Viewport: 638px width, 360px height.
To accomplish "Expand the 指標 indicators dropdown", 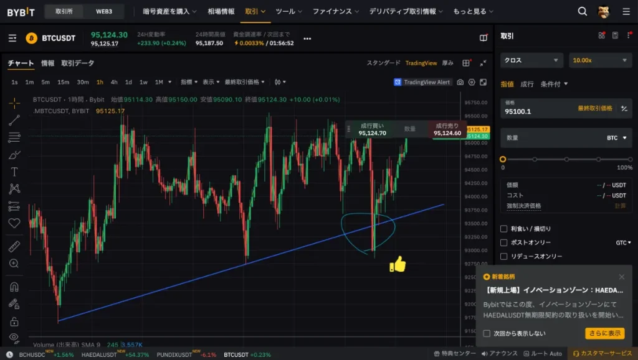I will click(x=189, y=82).
